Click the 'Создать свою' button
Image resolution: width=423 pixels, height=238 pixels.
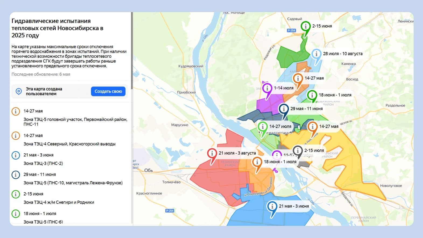tap(108, 91)
